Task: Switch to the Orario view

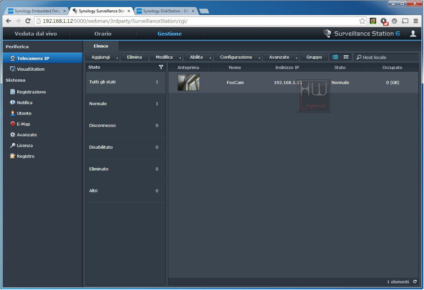Action: pyautogui.click(x=103, y=33)
